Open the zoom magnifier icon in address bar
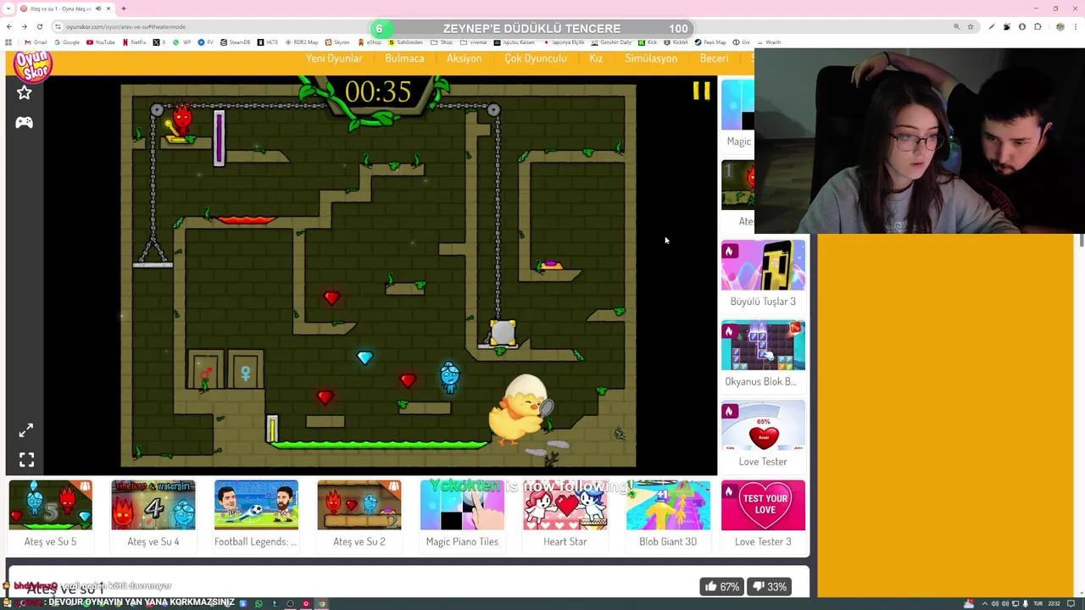 coord(957,26)
